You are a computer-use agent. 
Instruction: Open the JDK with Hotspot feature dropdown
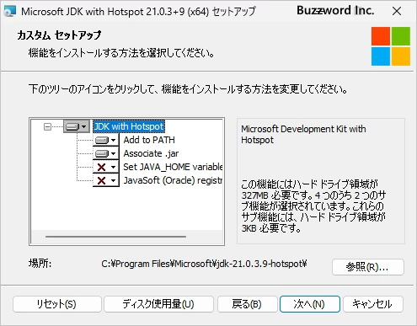click(77, 126)
